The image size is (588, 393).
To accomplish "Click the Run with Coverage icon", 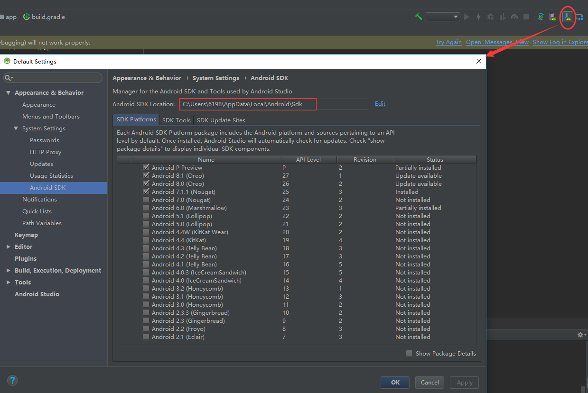I will pos(503,17).
